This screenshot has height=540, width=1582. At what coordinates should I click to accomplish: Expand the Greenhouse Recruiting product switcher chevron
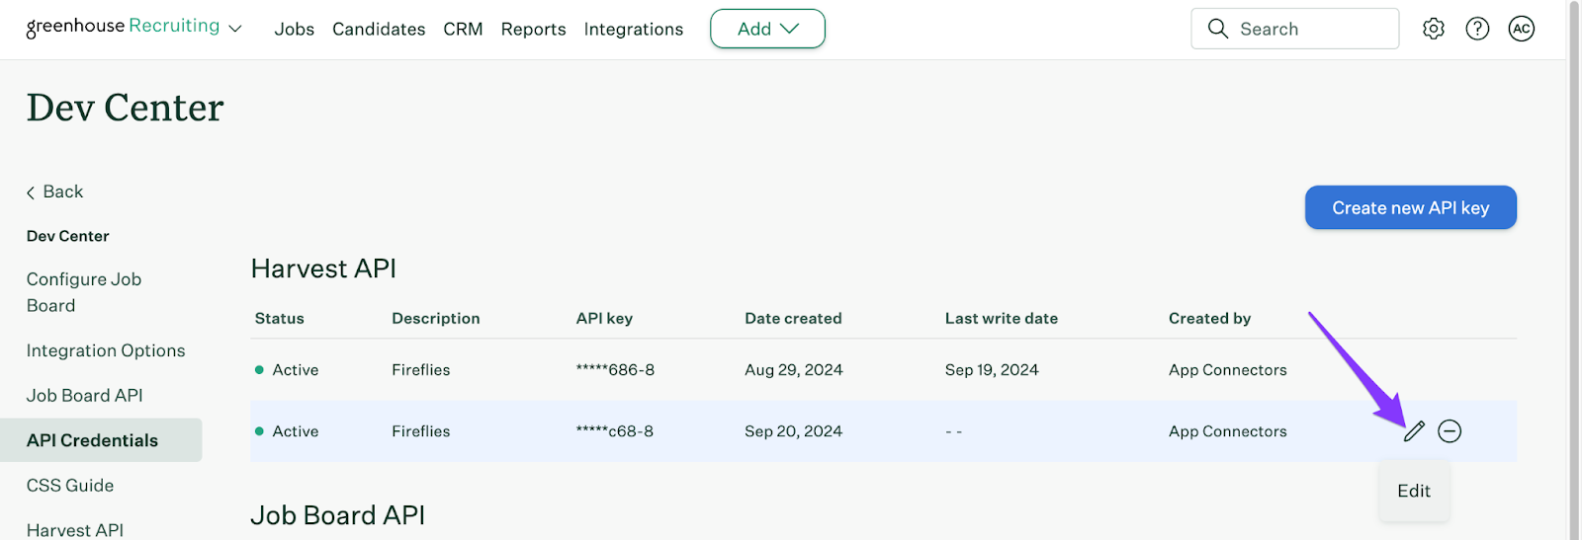pos(235,29)
